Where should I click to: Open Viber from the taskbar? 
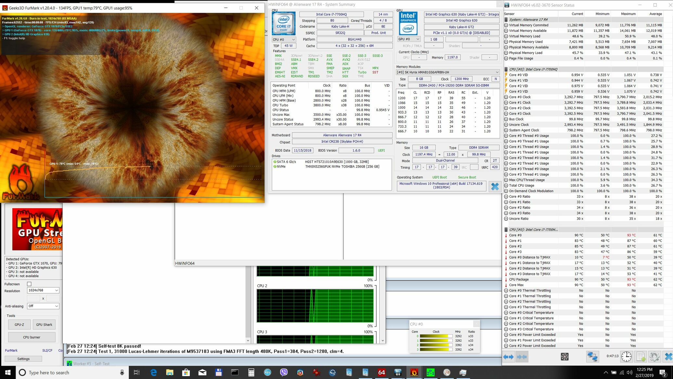284,372
